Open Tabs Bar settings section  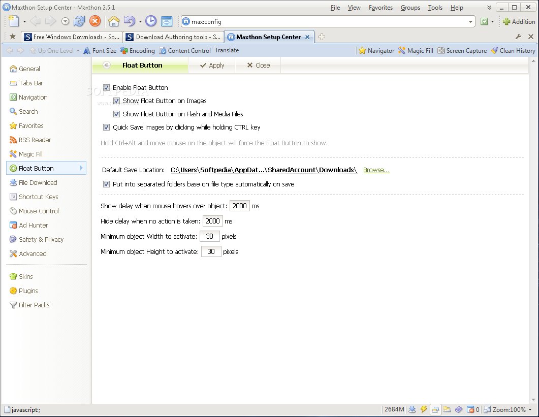coord(26,83)
